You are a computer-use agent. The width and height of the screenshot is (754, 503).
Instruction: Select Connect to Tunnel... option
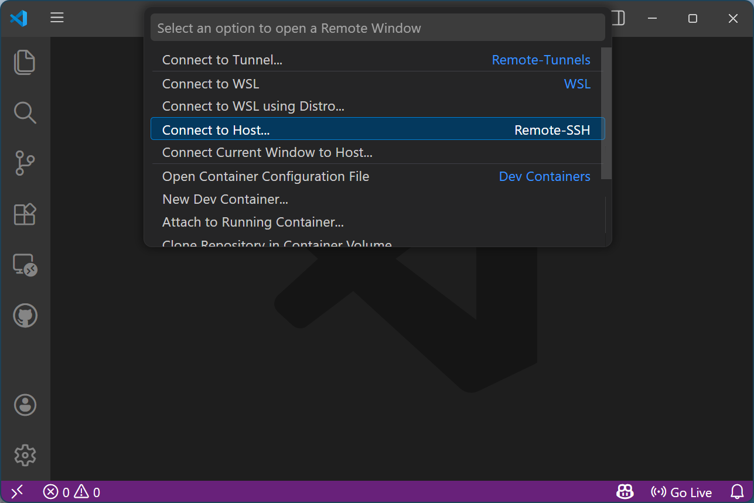[x=378, y=60]
